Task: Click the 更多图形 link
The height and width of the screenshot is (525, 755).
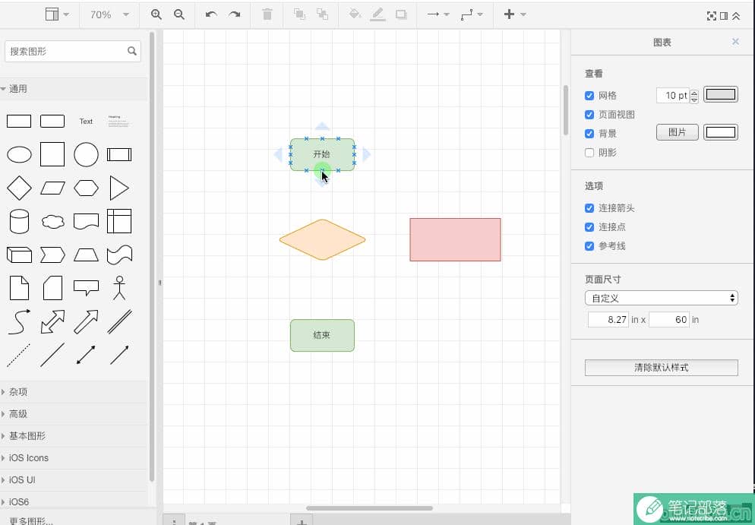Action: tap(31, 521)
